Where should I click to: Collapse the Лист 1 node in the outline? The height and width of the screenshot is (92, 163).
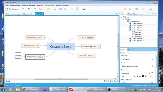(124, 19)
